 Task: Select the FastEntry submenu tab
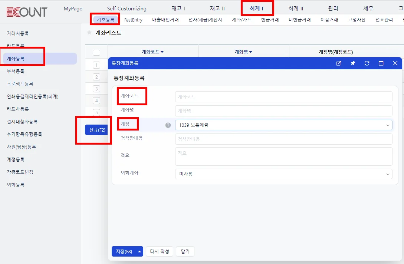[133, 20]
